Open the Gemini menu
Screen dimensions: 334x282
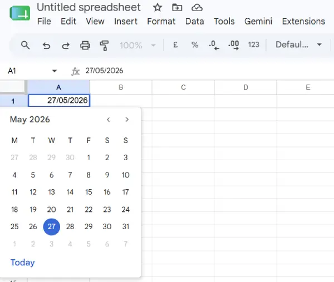tap(258, 21)
